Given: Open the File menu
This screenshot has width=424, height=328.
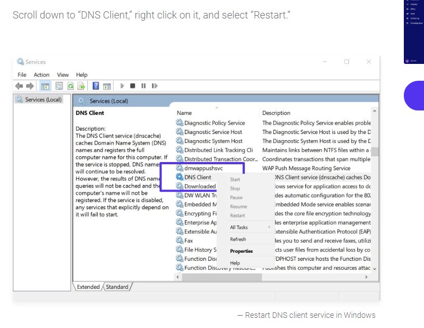Looking at the screenshot, I should click(x=22, y=75).
